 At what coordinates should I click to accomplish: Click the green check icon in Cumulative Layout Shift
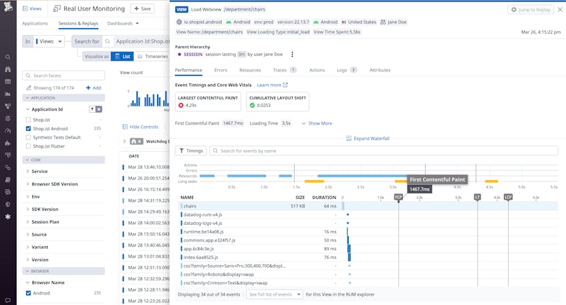tap(253, 105)
